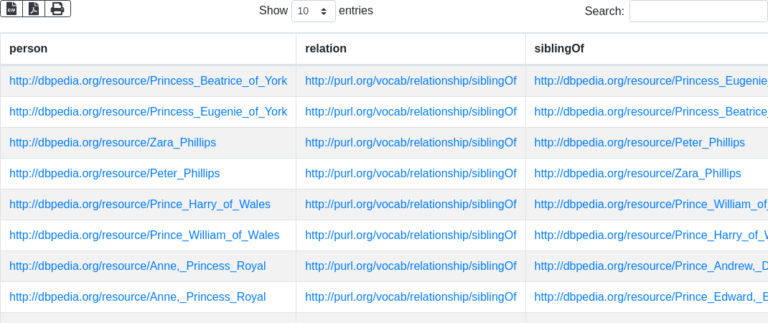Export the table as PDF
The image size is (768, 323).
coord(34,9)
